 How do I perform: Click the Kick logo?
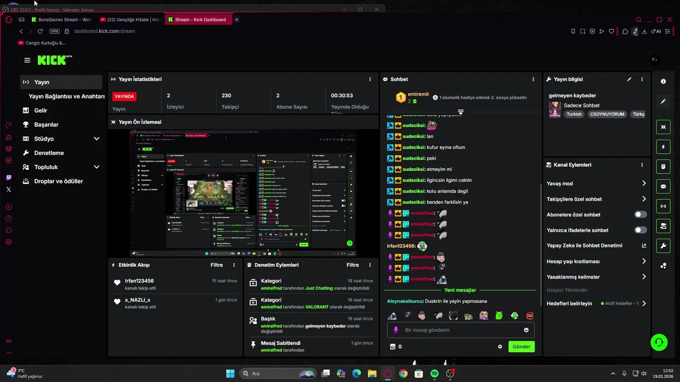54,60
